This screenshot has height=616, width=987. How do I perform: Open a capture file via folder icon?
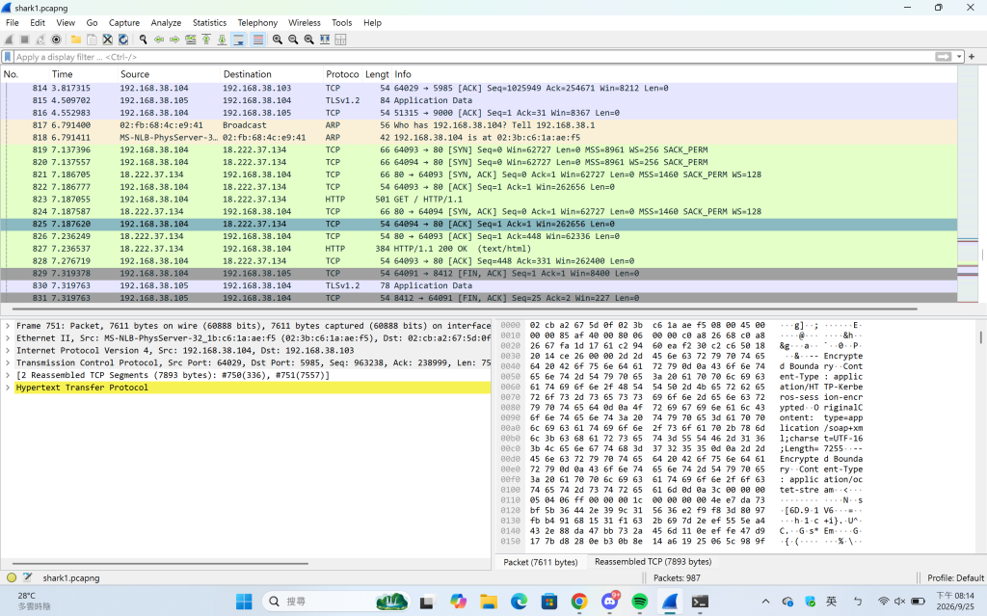[76, 40]
